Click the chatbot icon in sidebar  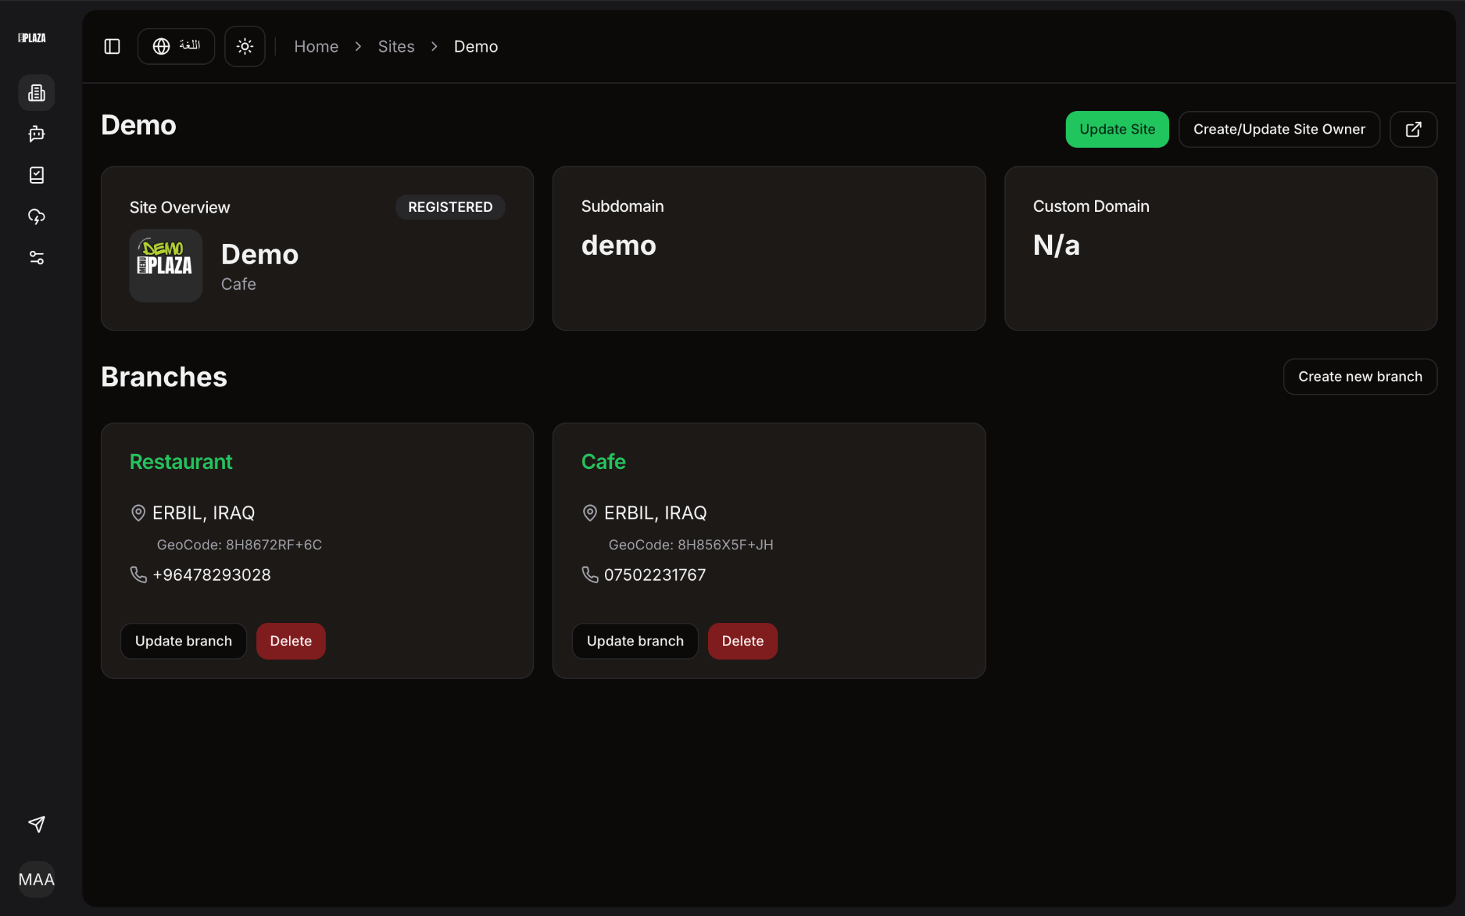[37, 134]
